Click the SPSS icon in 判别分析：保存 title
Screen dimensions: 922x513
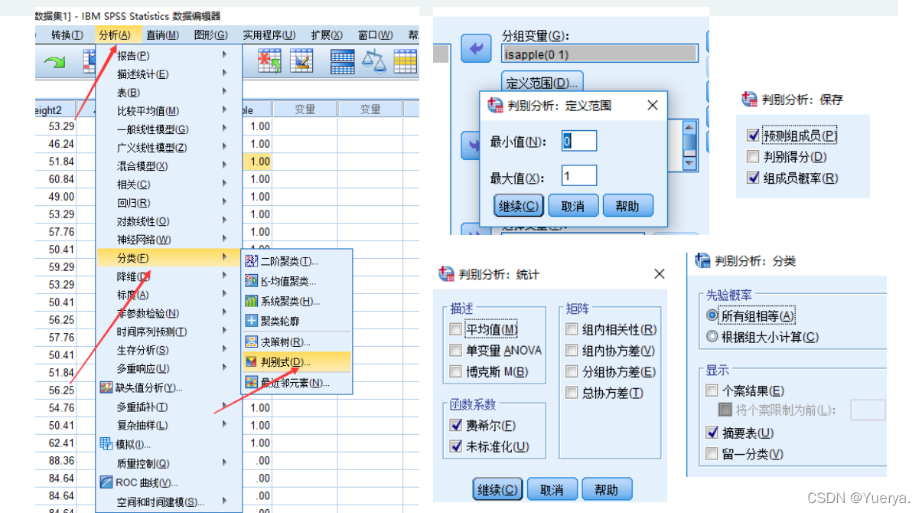749,100
